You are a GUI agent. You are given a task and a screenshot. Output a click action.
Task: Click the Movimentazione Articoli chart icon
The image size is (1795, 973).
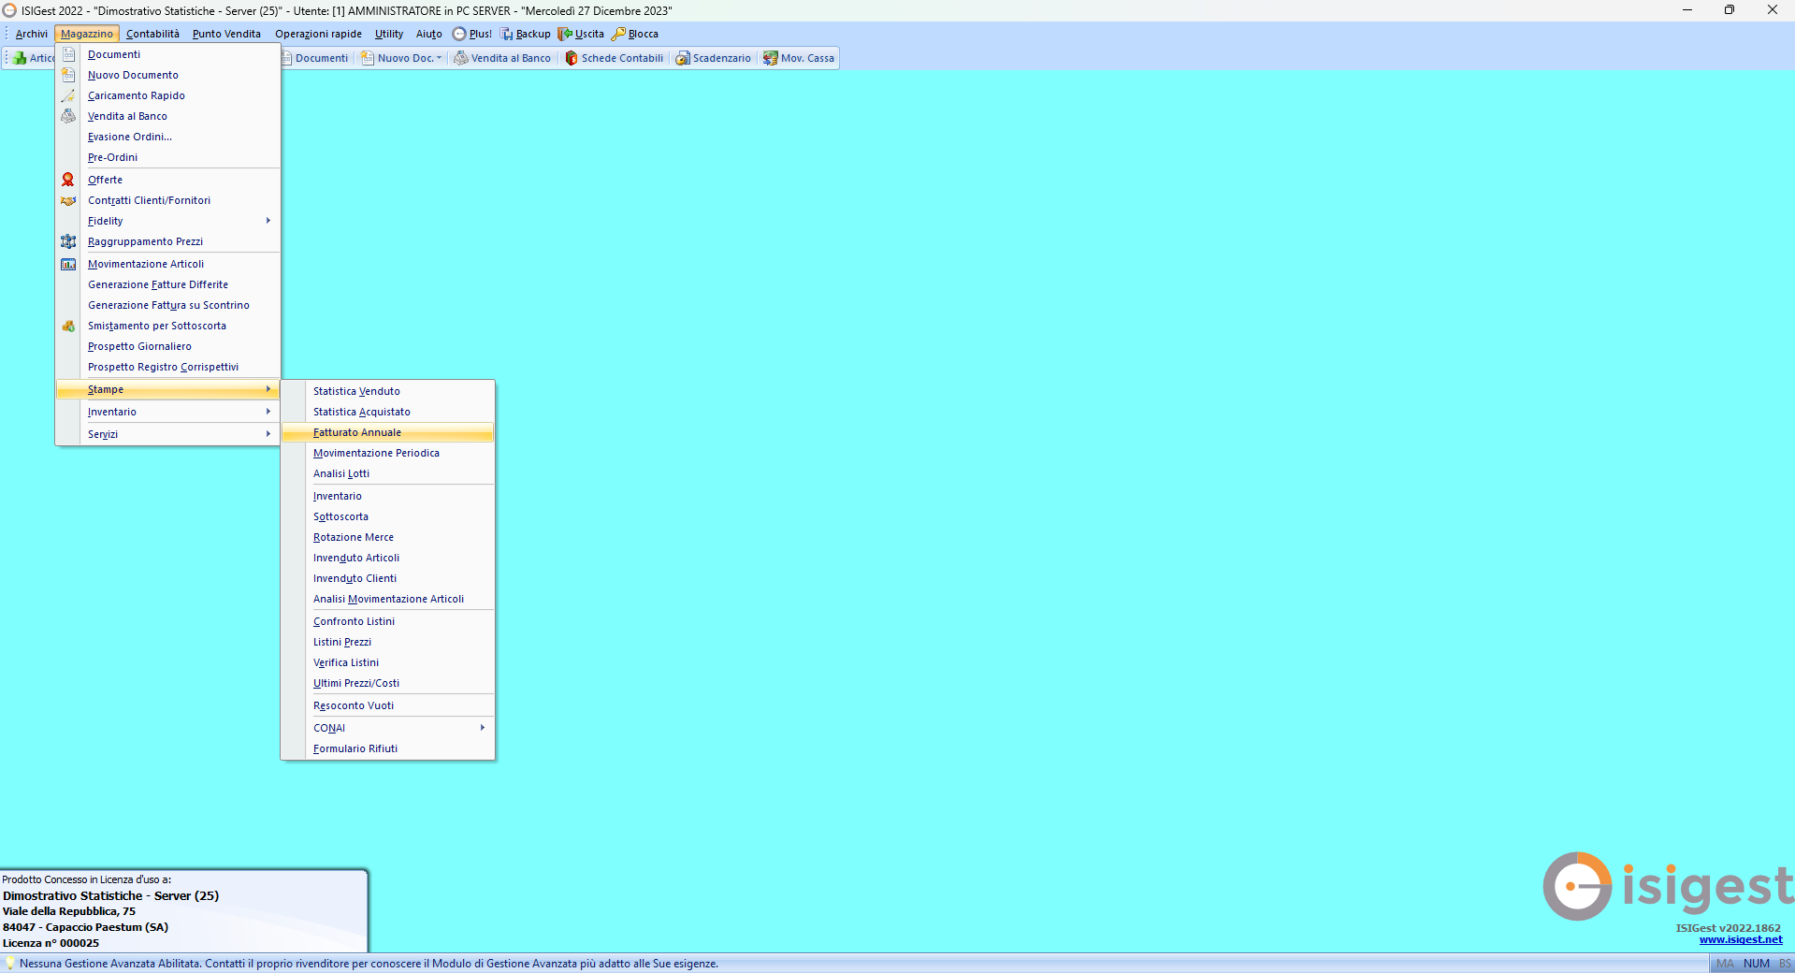point(68,264)
